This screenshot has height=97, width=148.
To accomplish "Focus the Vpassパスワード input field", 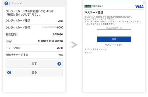I will click(x=114, y=32).
